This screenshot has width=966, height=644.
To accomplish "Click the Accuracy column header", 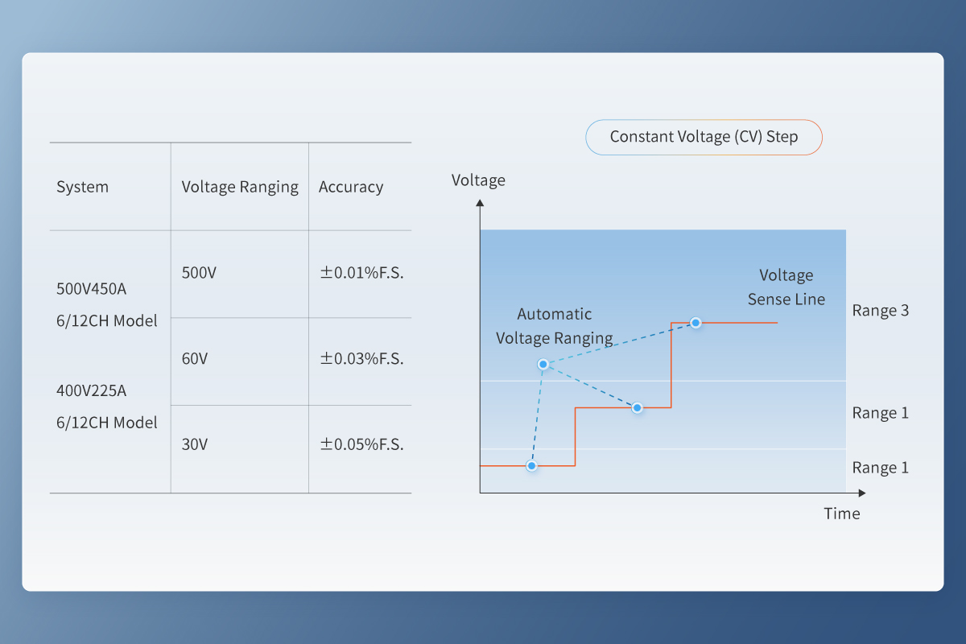I will [x=351, y=187].
